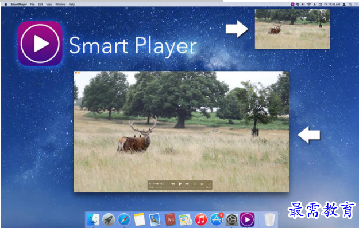This screenshot has width=359, height=228.
Task: Open iTunes in the Dock
Action: (x=201, y=220)
